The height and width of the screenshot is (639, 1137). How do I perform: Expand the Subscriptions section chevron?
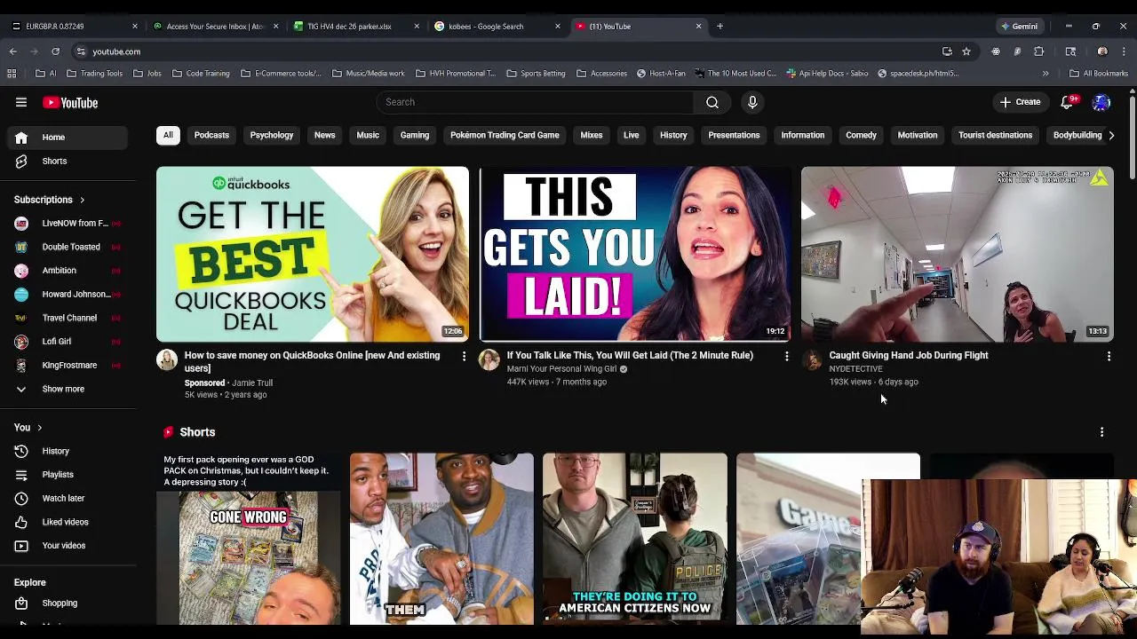click(x=82, y=201)
